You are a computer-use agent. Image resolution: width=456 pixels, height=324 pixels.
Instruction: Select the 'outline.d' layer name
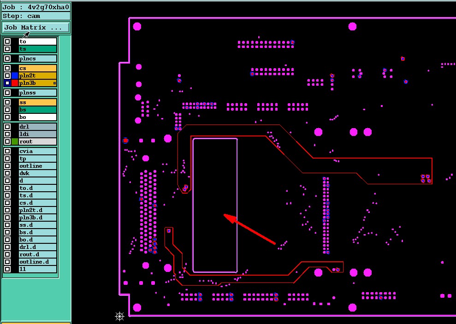pyautogui.click(x=37, y=262)
